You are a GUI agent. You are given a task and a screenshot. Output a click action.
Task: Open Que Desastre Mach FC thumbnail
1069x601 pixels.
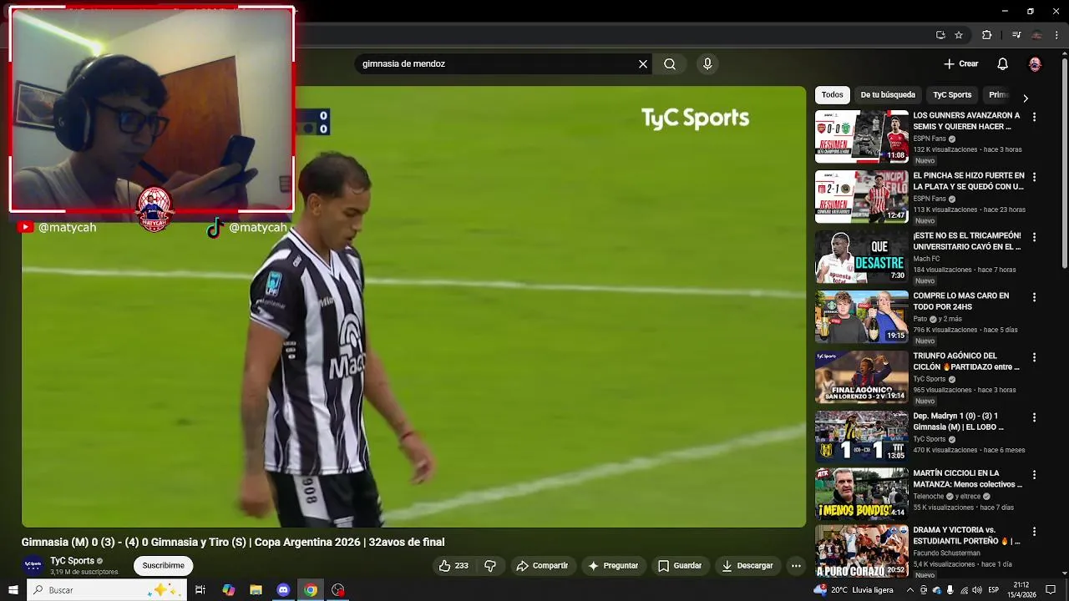(861, 256)
